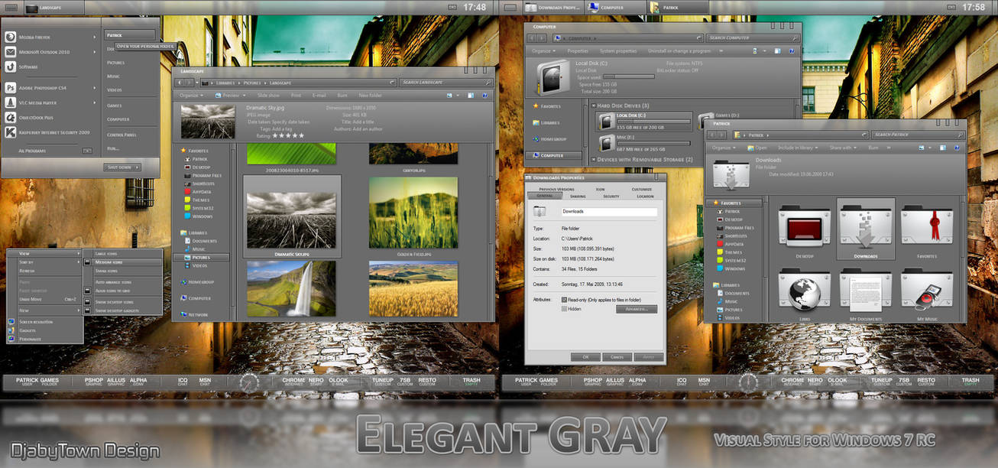This screenshot has height=468, width=998.
Task: Launch Mozilla Firefox from the Start menu
Action: coord(51,37)
